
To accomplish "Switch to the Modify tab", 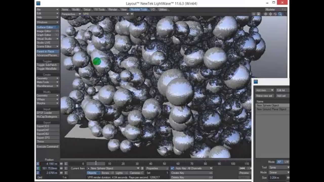I will (x=76, y=10).
